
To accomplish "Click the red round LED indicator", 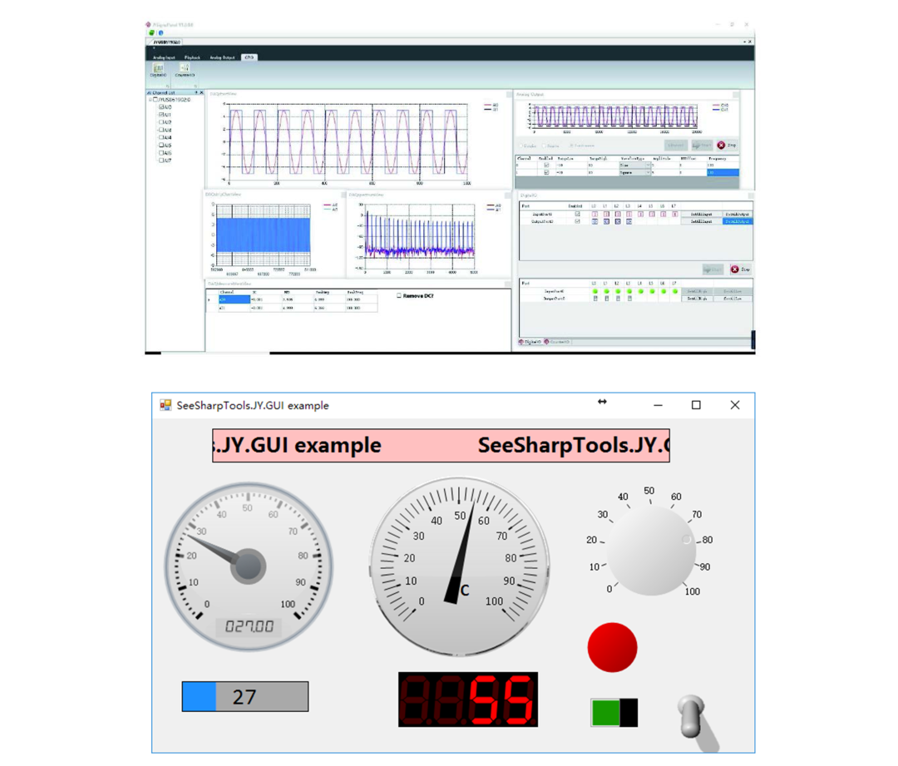I will pyautogui.click(x=612, y=647).
